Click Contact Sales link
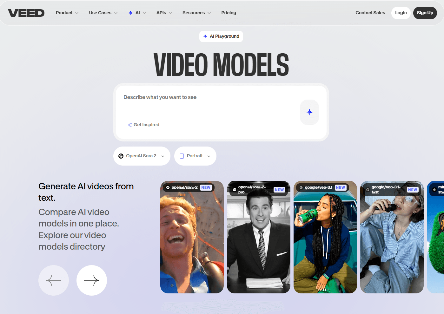Screen dimensions: 444x314 coord(370,13)
